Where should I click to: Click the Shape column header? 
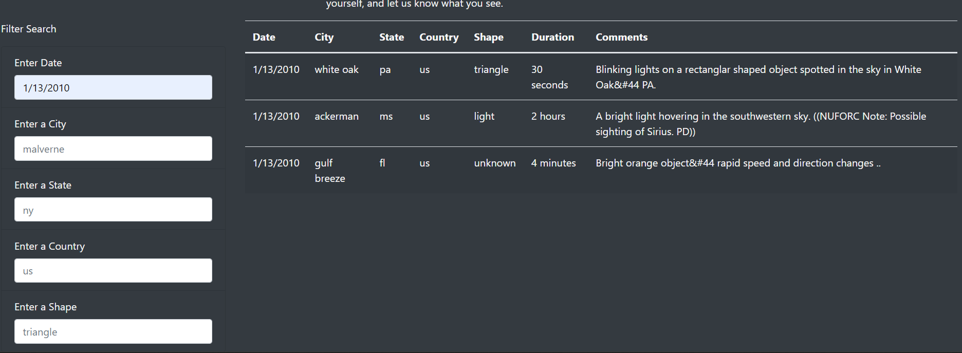tap(488, 37)
